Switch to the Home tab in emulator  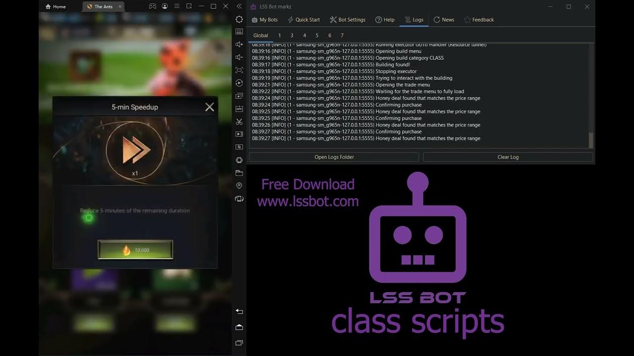tap(55, 6)
